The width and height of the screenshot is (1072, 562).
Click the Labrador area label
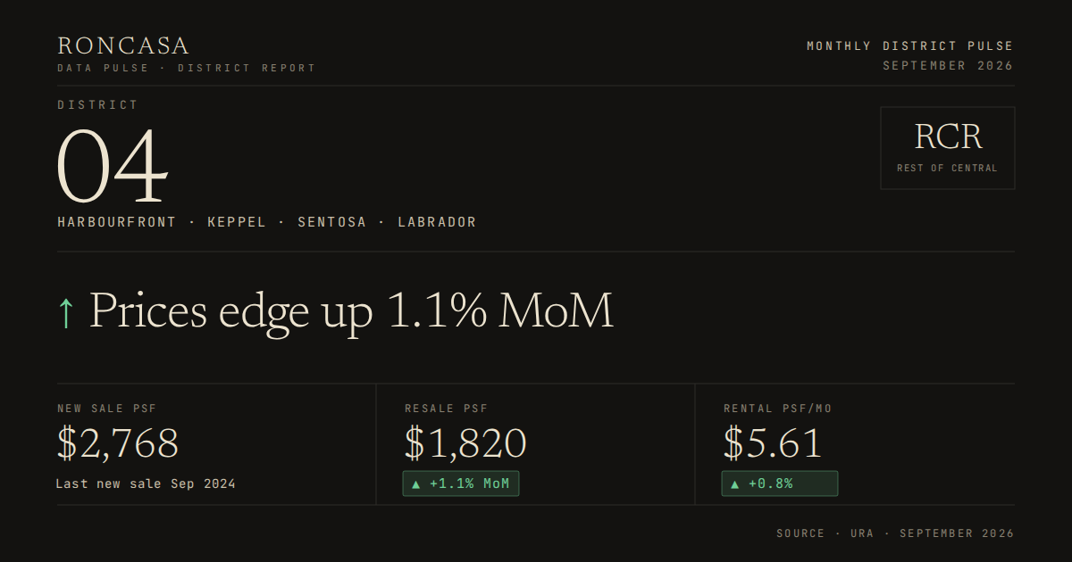(x=437, y=222)
